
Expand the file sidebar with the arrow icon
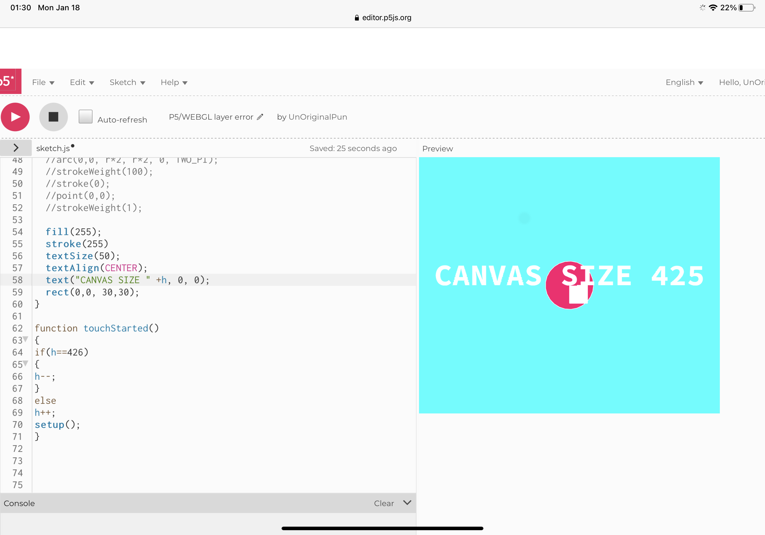(x=16, y=148)
